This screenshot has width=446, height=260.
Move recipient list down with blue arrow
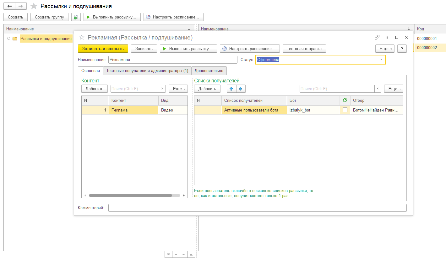[240, 89]
